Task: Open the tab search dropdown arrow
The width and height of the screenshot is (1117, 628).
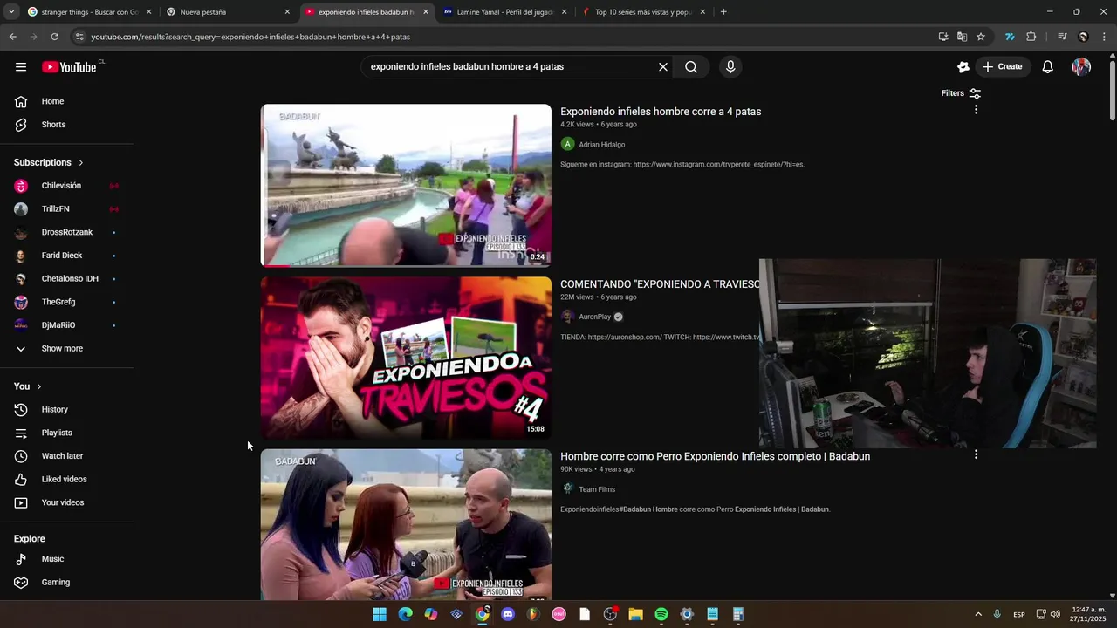Action: tap(10, 12)
